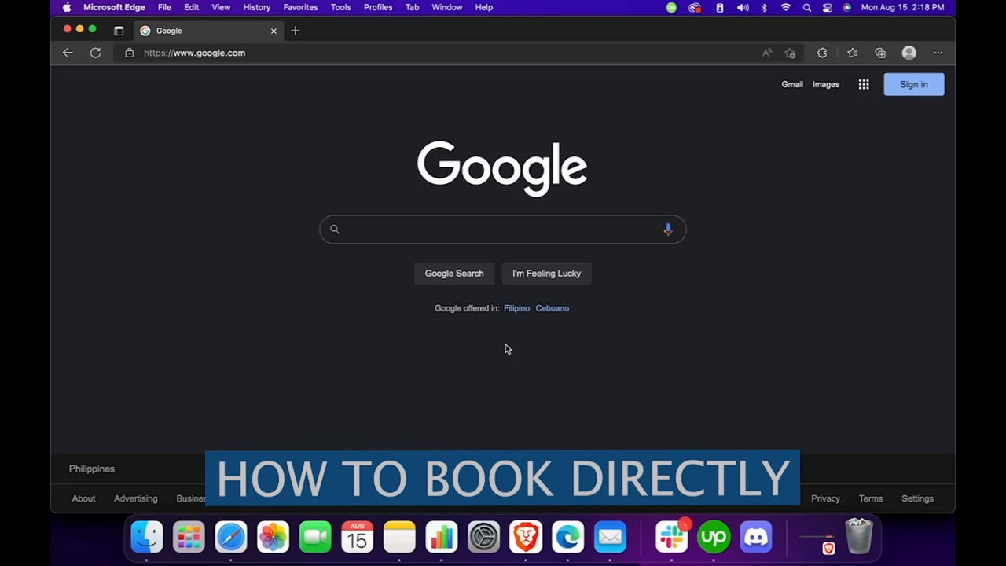Open the Favorites list icon
The width and height of the screenshot is (1006, 566).
click(852, 53)
